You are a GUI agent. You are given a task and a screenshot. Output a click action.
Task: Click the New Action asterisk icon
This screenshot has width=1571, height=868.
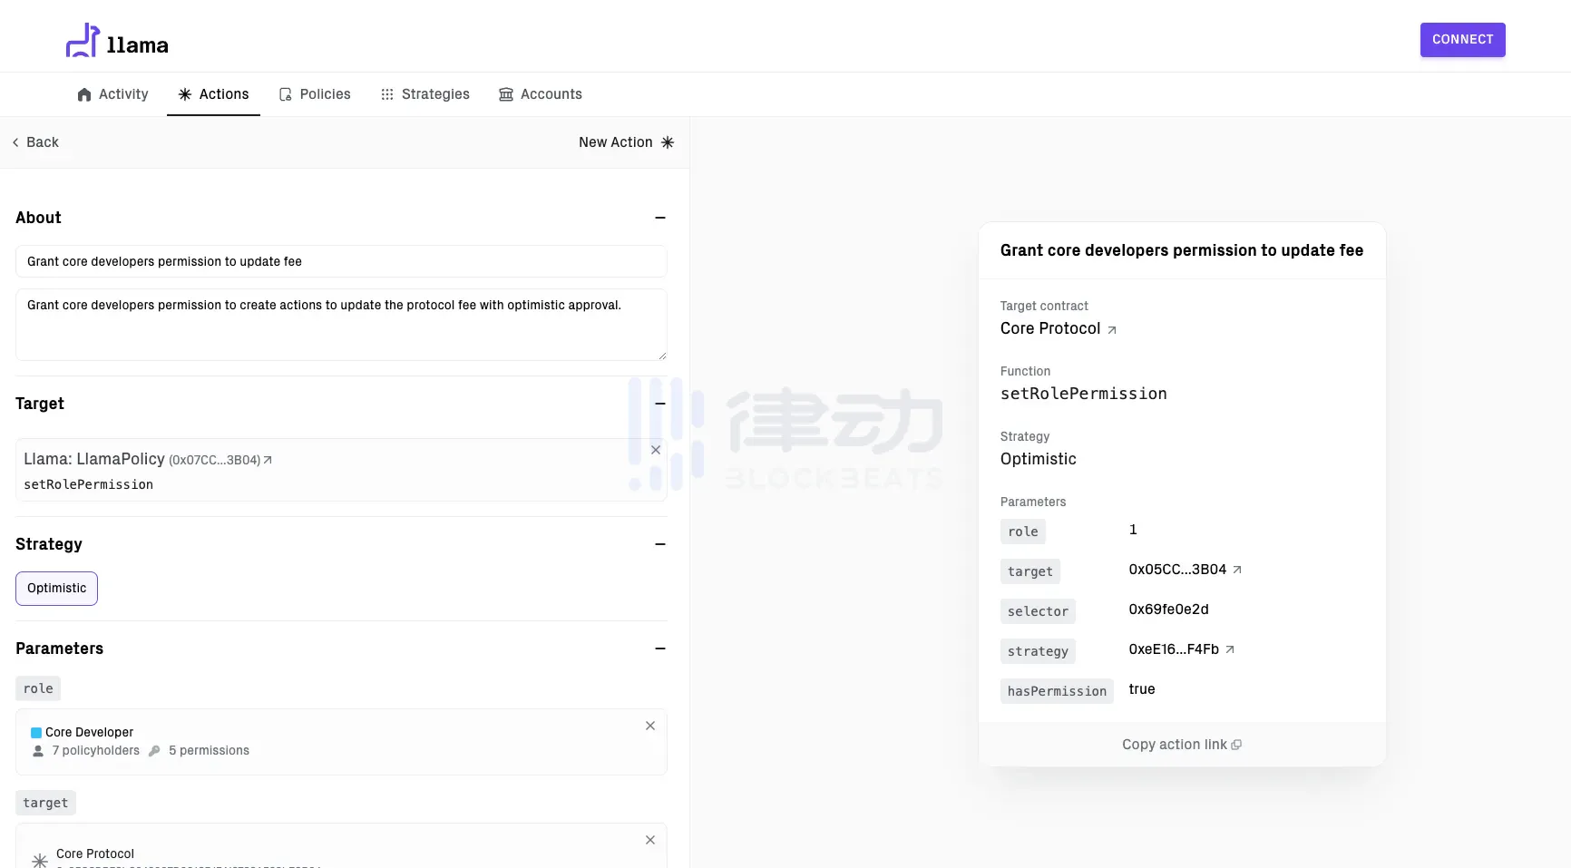[668, 142]
